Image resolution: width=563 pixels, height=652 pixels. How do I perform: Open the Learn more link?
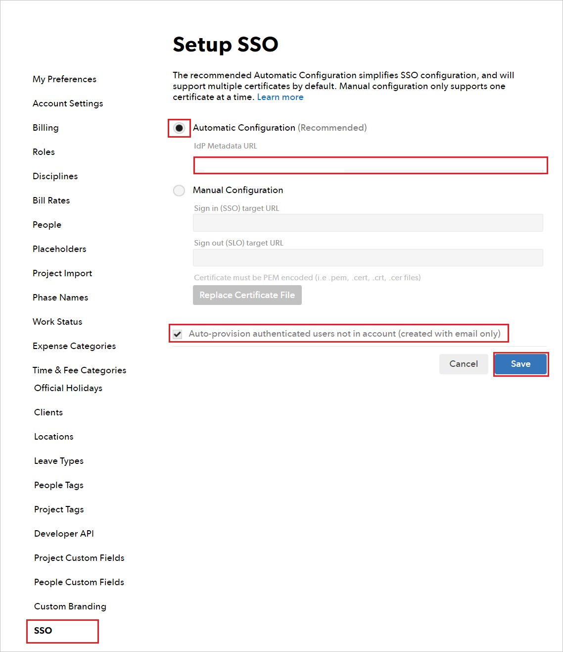(x=280, y=97)
